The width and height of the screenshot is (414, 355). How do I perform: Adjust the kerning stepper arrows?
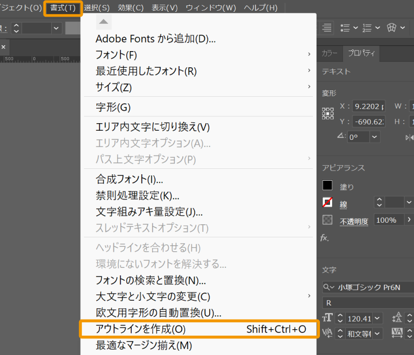[340, 333]
